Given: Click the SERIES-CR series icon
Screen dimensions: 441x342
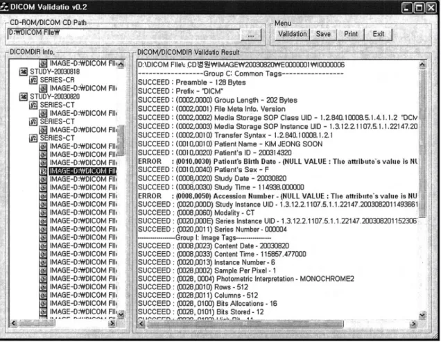Looking at the screenshot, I should 33,80.
